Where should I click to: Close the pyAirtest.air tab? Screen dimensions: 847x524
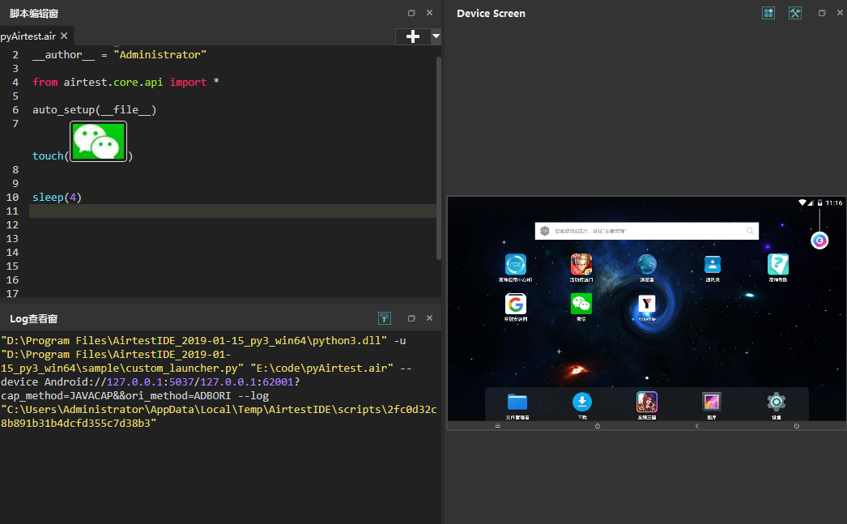(64, 36)
